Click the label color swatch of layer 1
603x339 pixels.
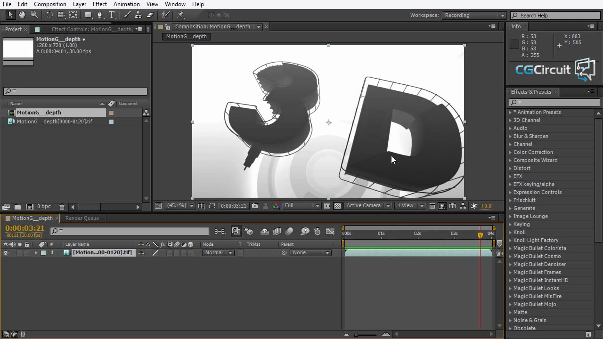pyautogui.click(x=43, y=253)
